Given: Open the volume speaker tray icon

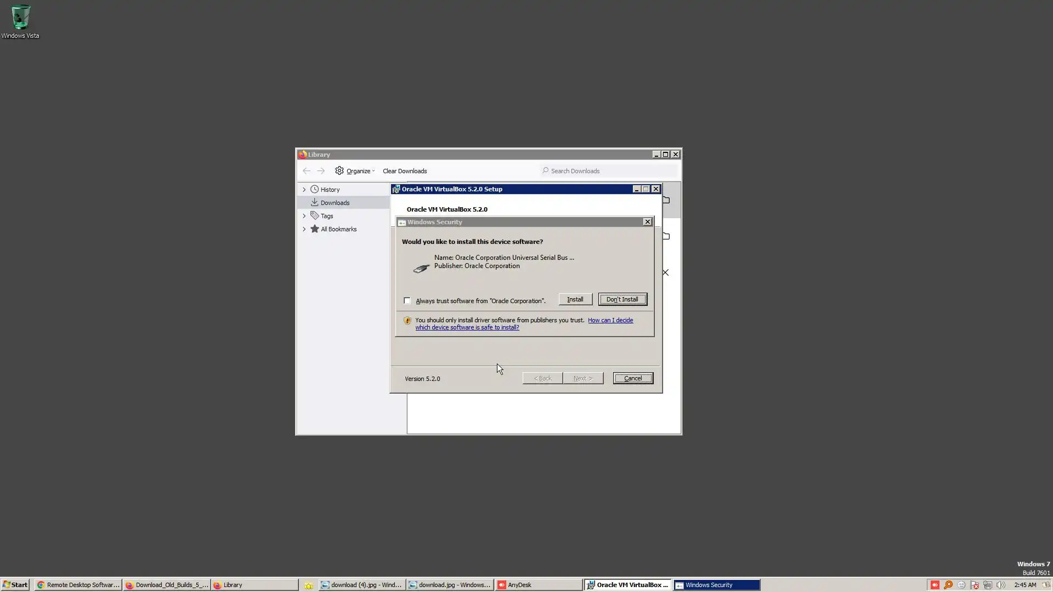Looking at the screenshot, I should click(1001, 585).
